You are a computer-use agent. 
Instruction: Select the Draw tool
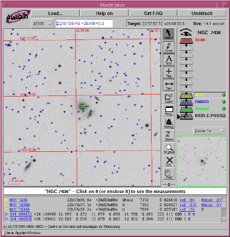click(x=169, y=47)
